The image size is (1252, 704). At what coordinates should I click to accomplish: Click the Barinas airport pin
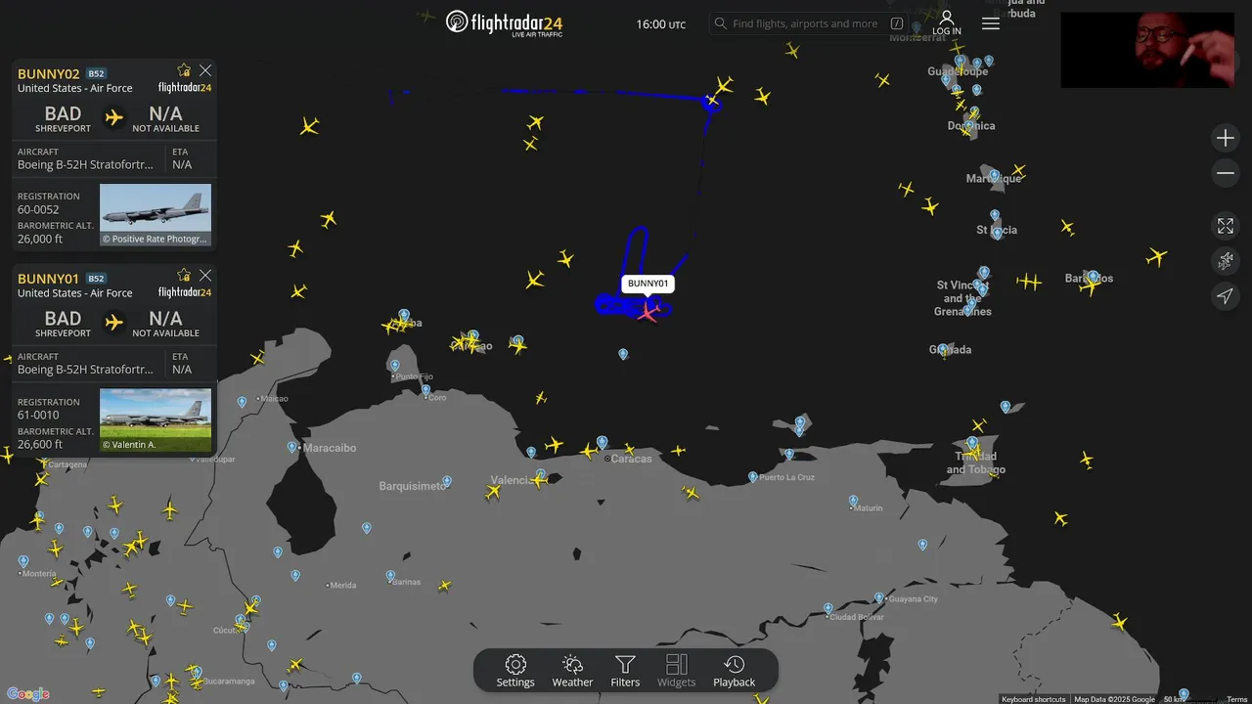(390, 576)
